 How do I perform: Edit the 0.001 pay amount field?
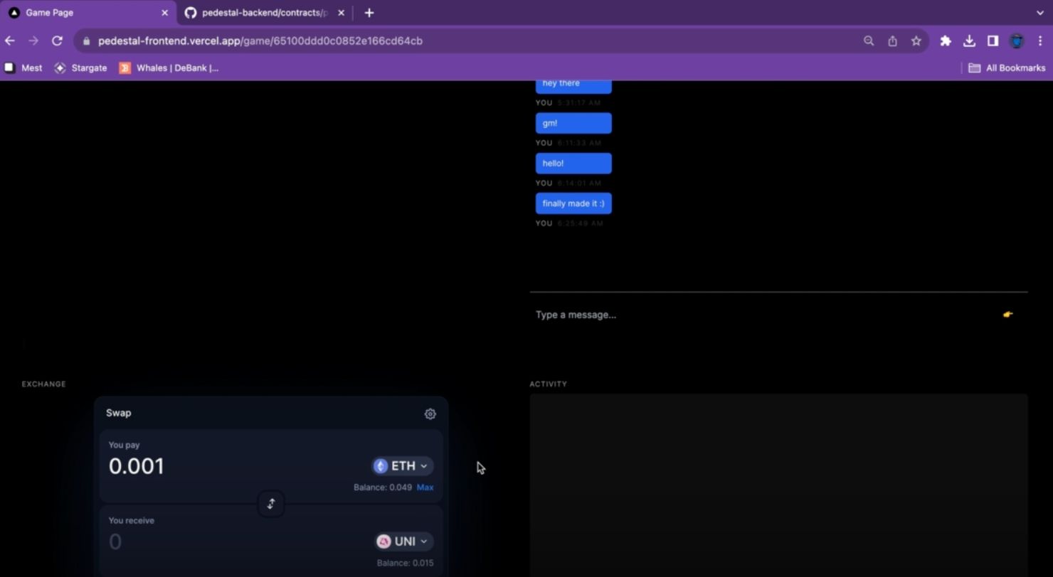pyautogui.click(x=136, y=466)
